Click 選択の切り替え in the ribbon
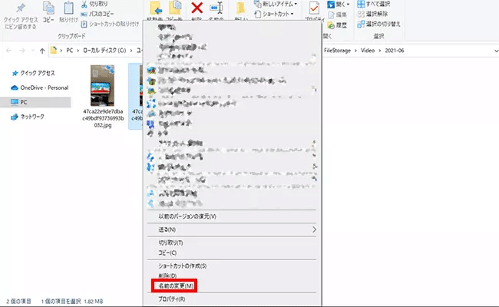The height and width of the screenshot is (307, 499). (x=378, y=24)
